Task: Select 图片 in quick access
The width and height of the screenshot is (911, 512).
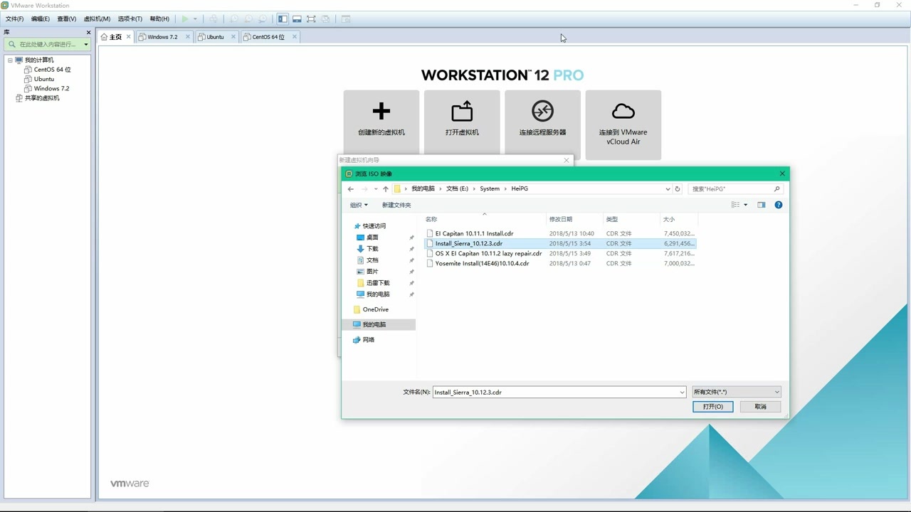Action: click(372, 272)
